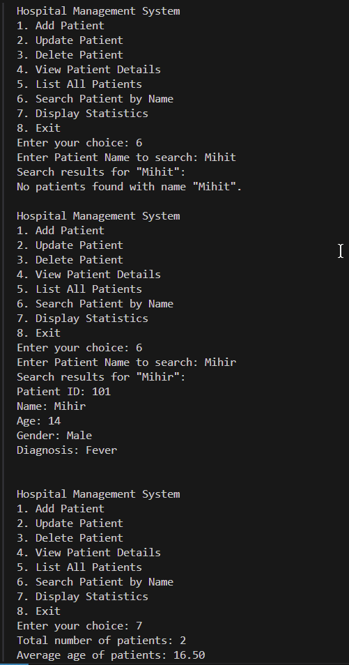Click the 'Total number of patients: 2' line
The height and width of the screenshot is (665, 349).
pyautogui.click(x=101, y=641)
